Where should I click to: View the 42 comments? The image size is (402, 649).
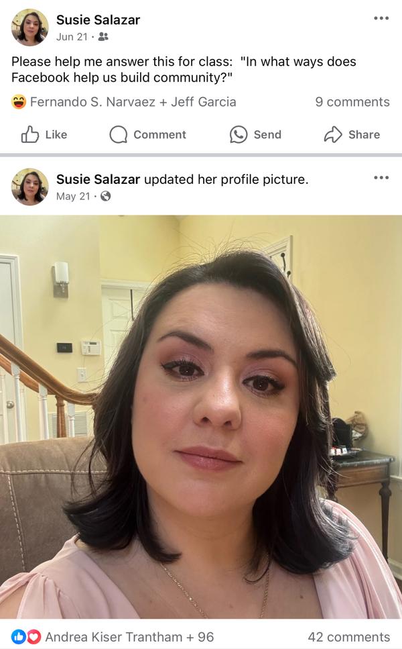pos(348,637)
